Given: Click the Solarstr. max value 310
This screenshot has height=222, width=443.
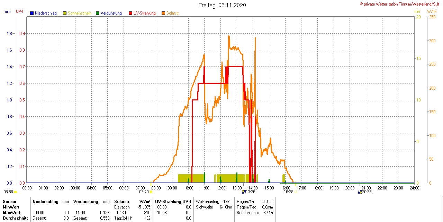Looking at the screenshot, I should click(147, 212).
